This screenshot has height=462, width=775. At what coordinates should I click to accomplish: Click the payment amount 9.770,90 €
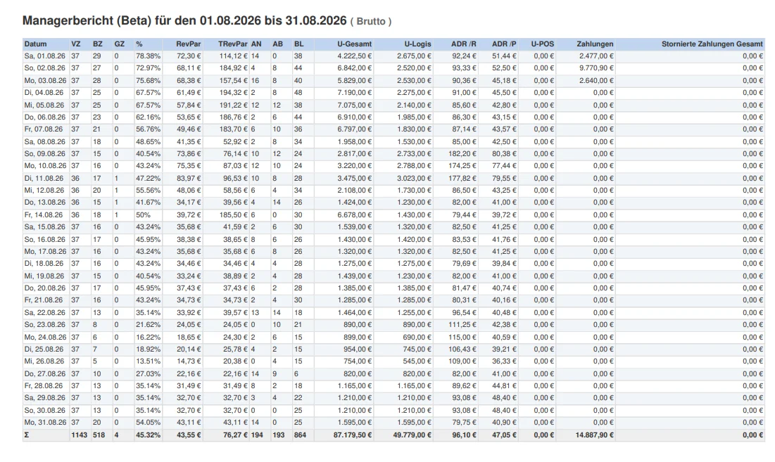[x=596, y=68]
